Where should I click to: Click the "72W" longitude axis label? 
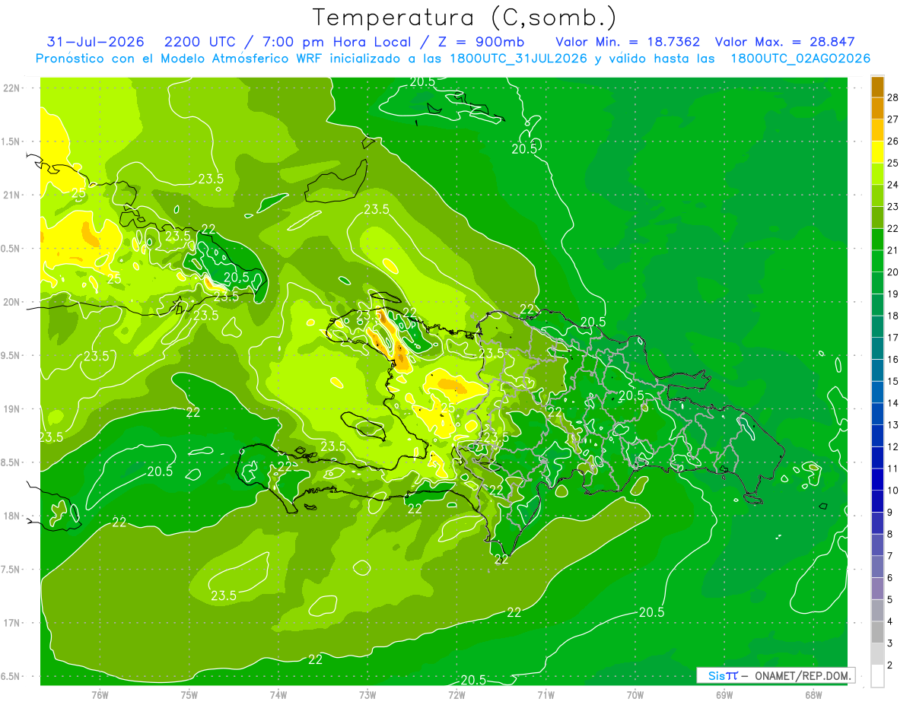[x=456, y=694]
